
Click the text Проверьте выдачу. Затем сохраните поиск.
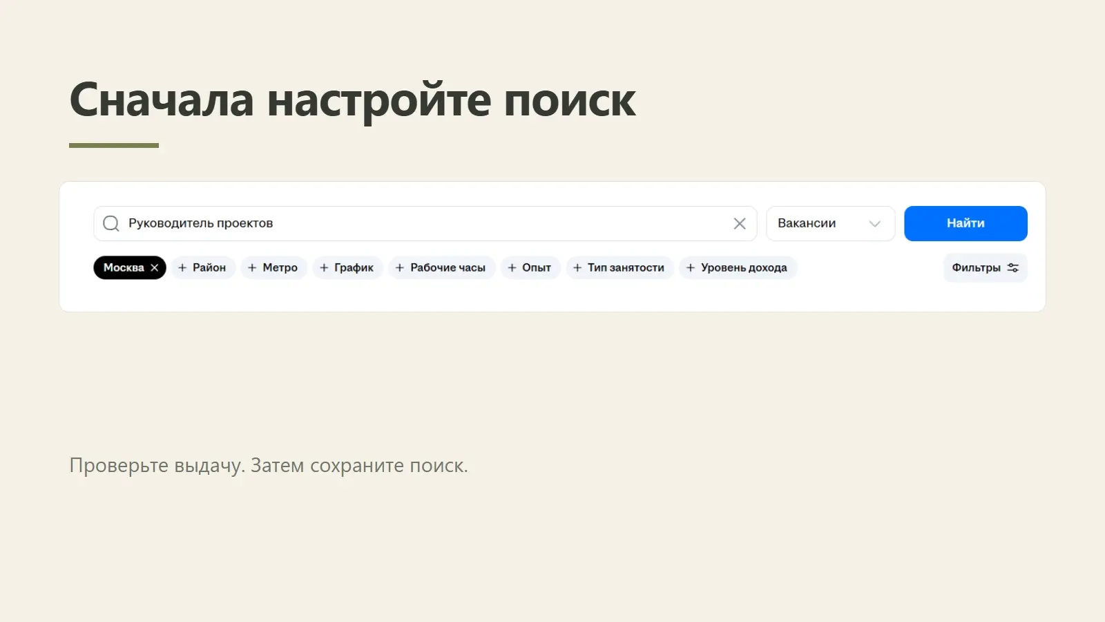(x=269, y=465)
